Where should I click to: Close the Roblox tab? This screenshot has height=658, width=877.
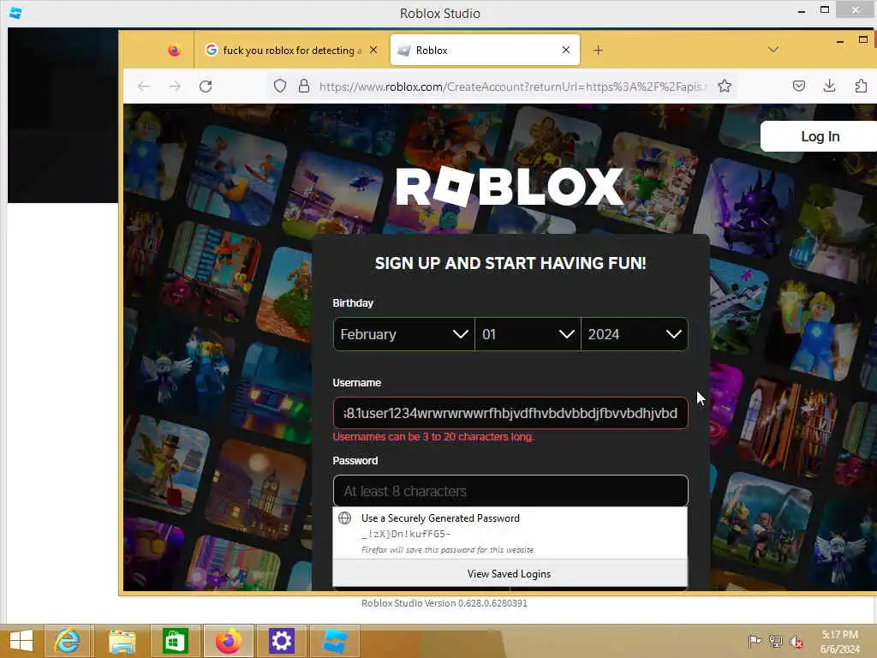coord(566,51)
